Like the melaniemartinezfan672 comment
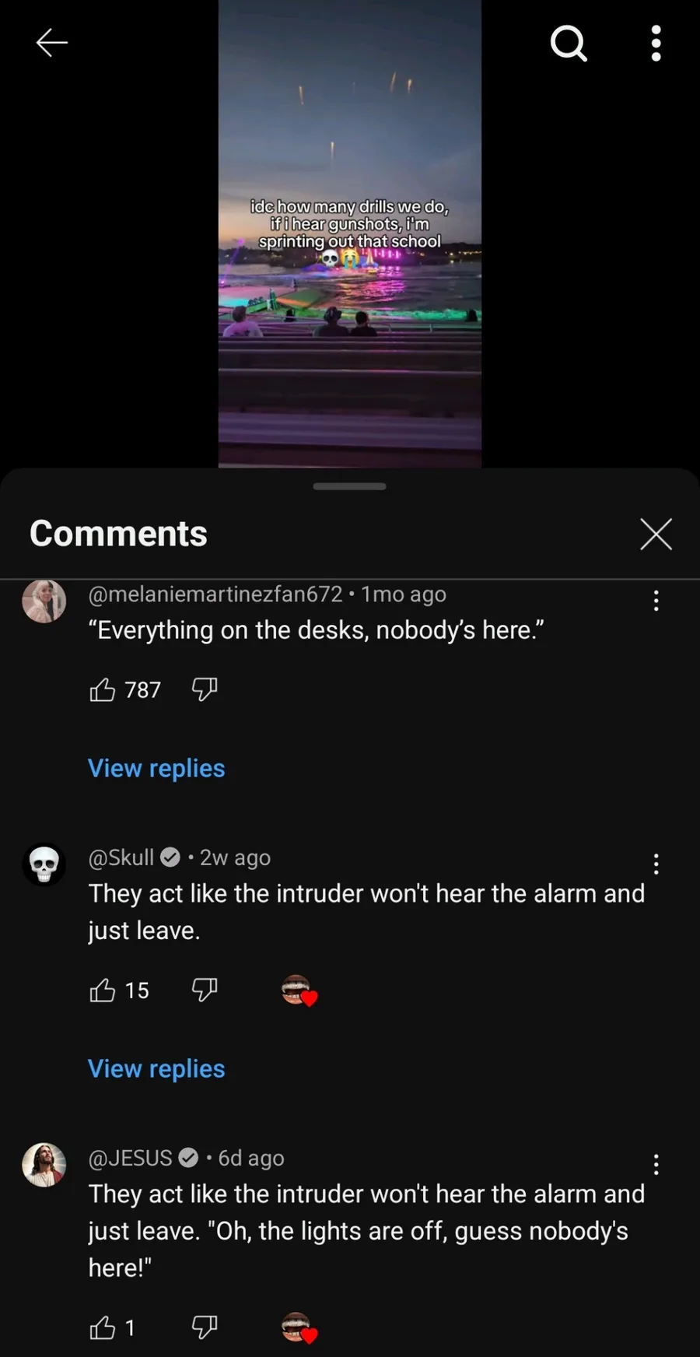The width and height of the screenshot is (700, 1357). [x=103, y=689]
